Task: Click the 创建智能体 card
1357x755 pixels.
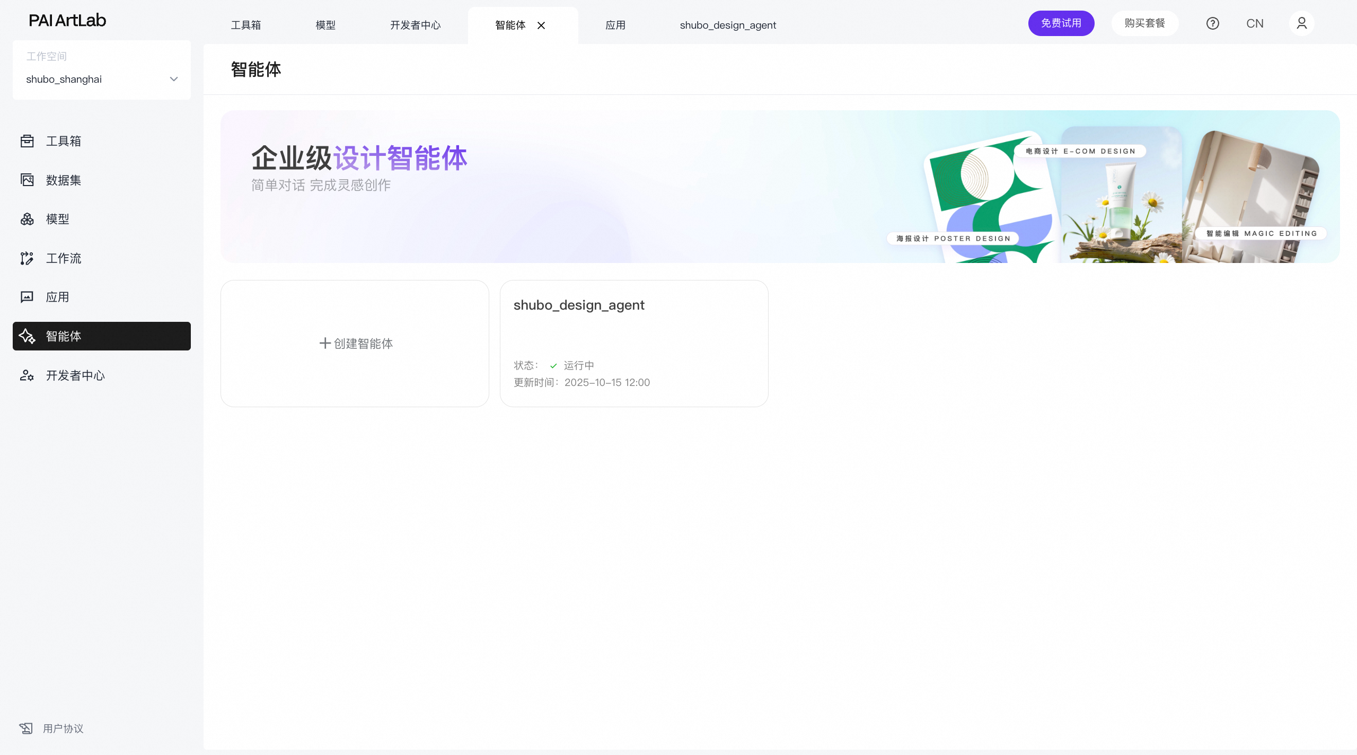Action: coord(355,344)
